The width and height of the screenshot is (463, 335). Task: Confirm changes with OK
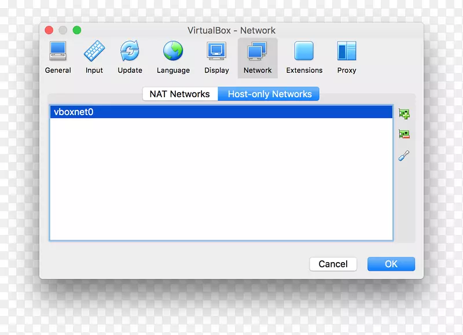click(x=391, y=264)
